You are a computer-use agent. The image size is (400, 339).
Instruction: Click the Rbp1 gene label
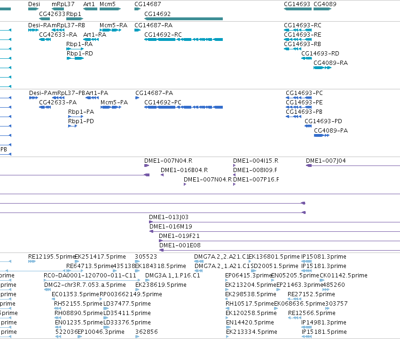coord(74,14)
